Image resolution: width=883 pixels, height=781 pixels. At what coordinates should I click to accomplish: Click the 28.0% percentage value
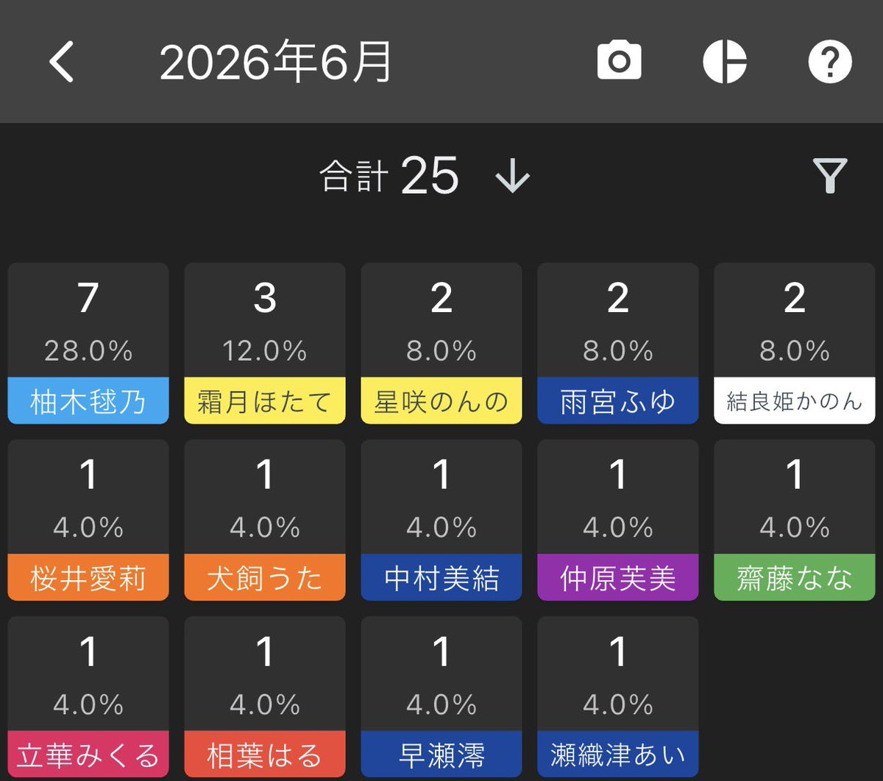(88, 351)
